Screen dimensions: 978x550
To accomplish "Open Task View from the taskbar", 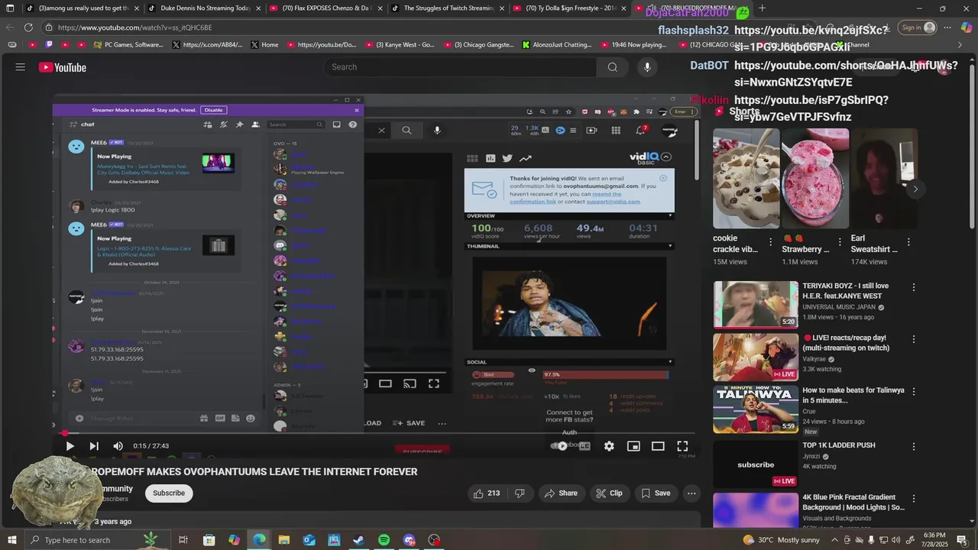I will pos(183,540).
